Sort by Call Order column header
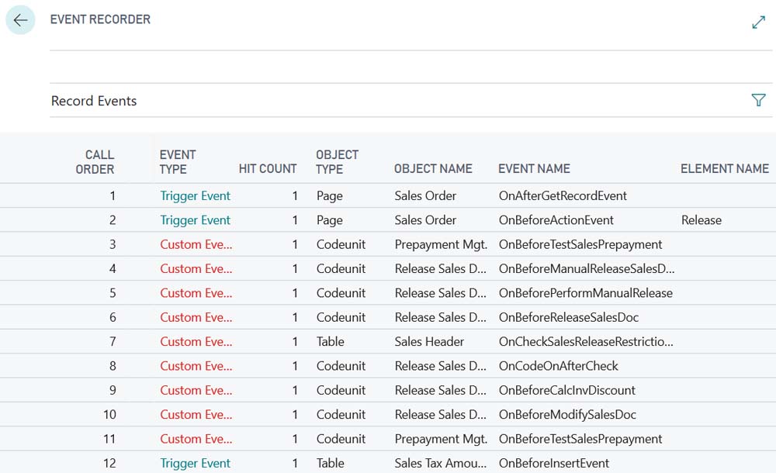Viewport: 776px width, 473px height. [x=95, y=161]
